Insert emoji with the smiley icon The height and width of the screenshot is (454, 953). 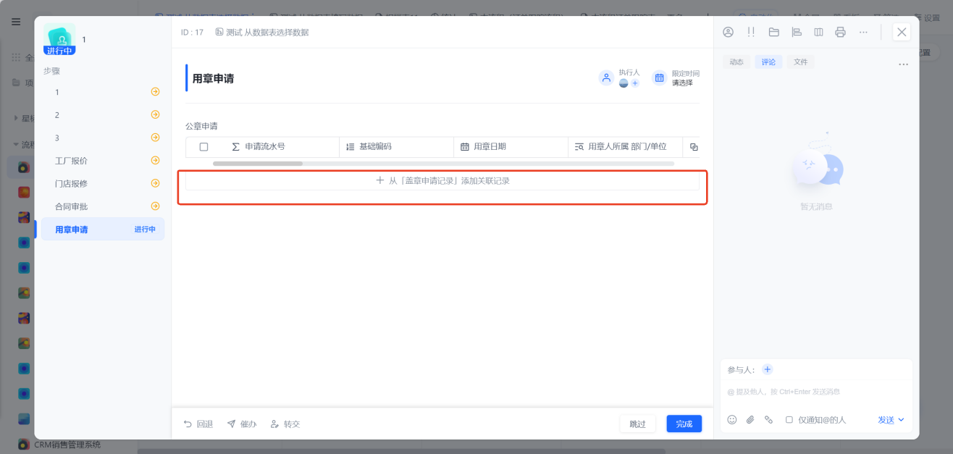coord(731,419)
